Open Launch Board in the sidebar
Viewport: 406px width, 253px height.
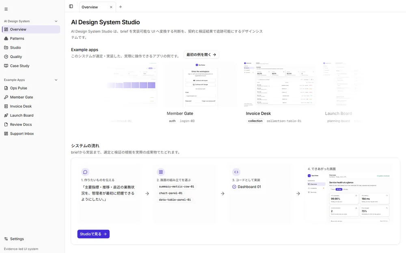tap(31, 115)
